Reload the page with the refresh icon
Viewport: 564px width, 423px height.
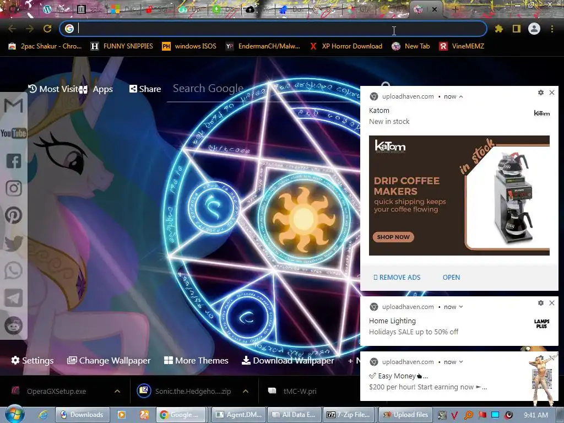47,29
